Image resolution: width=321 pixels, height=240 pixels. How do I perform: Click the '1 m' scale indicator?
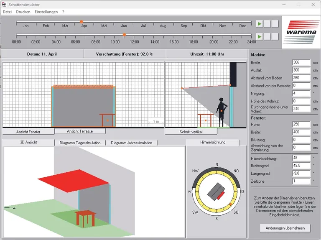tap(156, 121)
